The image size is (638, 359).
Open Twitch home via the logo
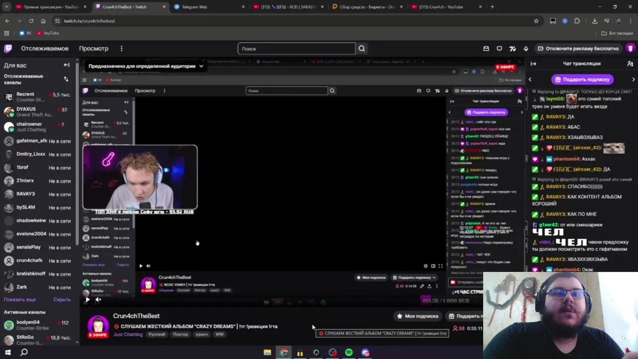[8, 48]
